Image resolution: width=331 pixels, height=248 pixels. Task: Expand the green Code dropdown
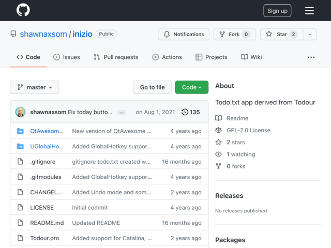(192, 87)
